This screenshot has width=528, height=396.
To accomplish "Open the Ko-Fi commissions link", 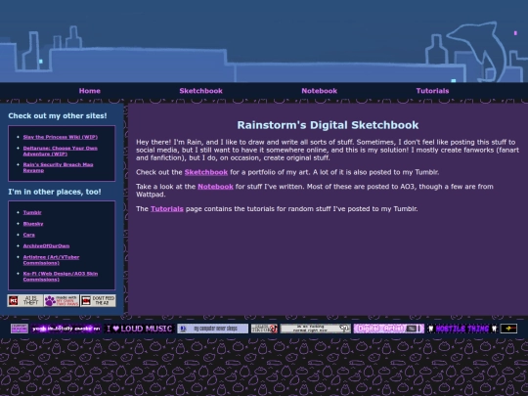I will point(61,277).
